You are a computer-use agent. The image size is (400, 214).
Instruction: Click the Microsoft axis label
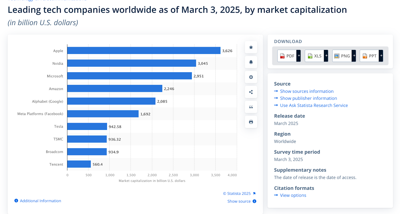click(x=55, y=76)
